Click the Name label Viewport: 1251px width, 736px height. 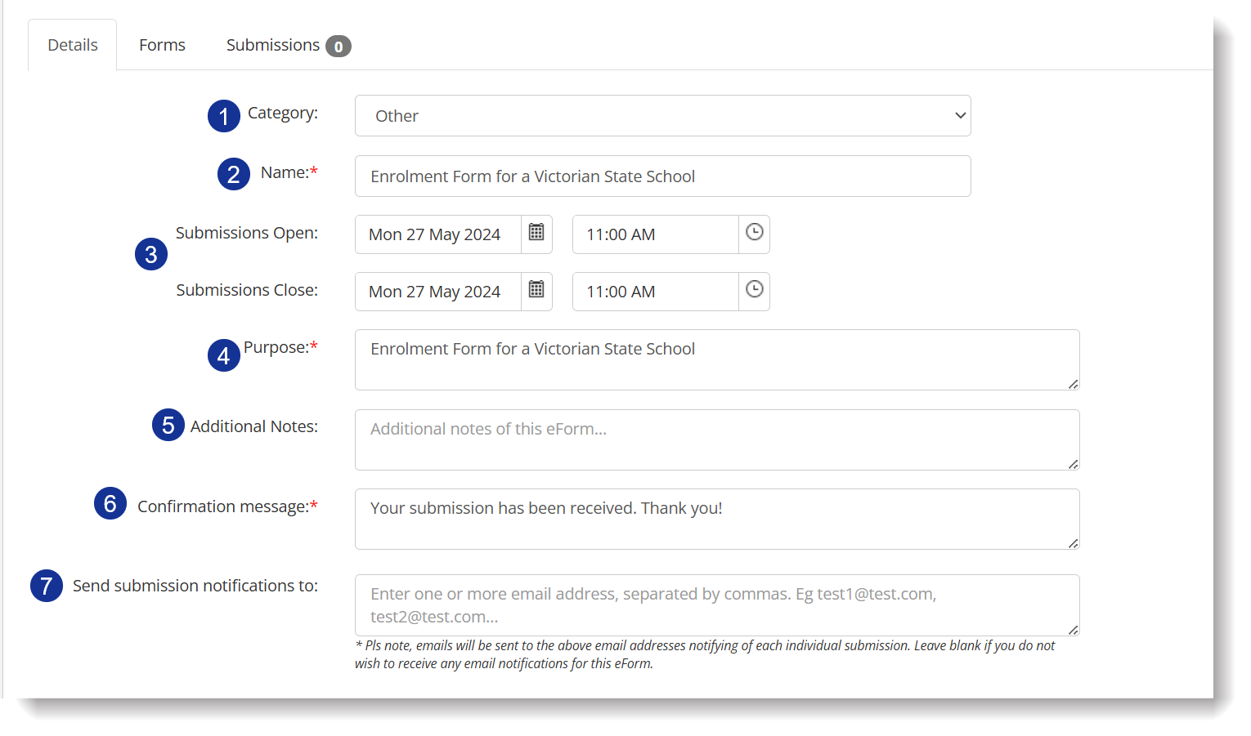[289, 172]
